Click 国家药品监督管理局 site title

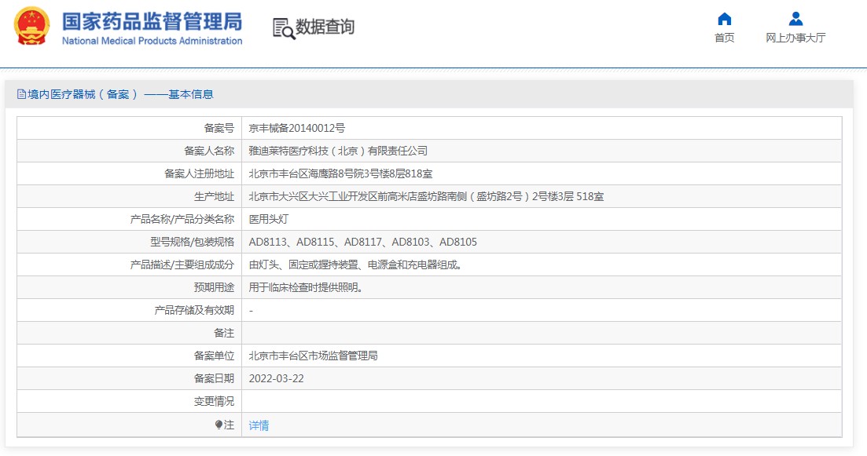click(152, 21)
